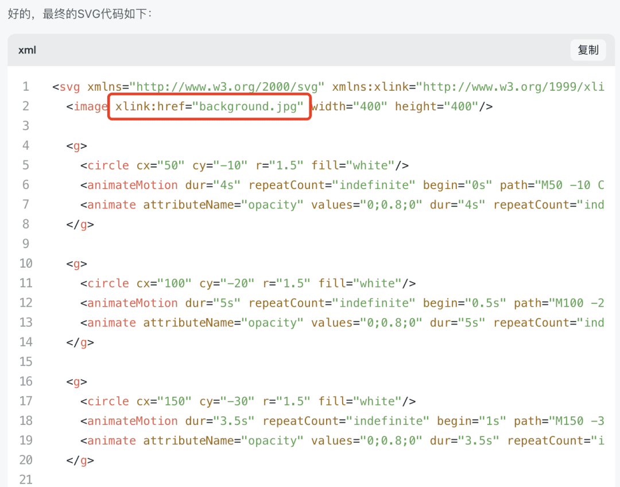Click the svg opening tag
The width and height of the screenshot is (620, 487).
(x=67, y=87)
